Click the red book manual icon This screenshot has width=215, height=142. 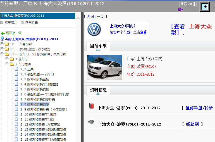pos(92,106)
